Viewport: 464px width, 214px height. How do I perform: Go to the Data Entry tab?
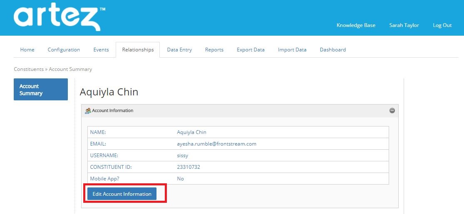pos(179,50)
